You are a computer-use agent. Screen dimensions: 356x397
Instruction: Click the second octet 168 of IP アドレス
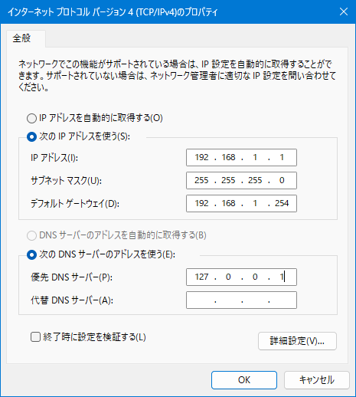(228, 157)
